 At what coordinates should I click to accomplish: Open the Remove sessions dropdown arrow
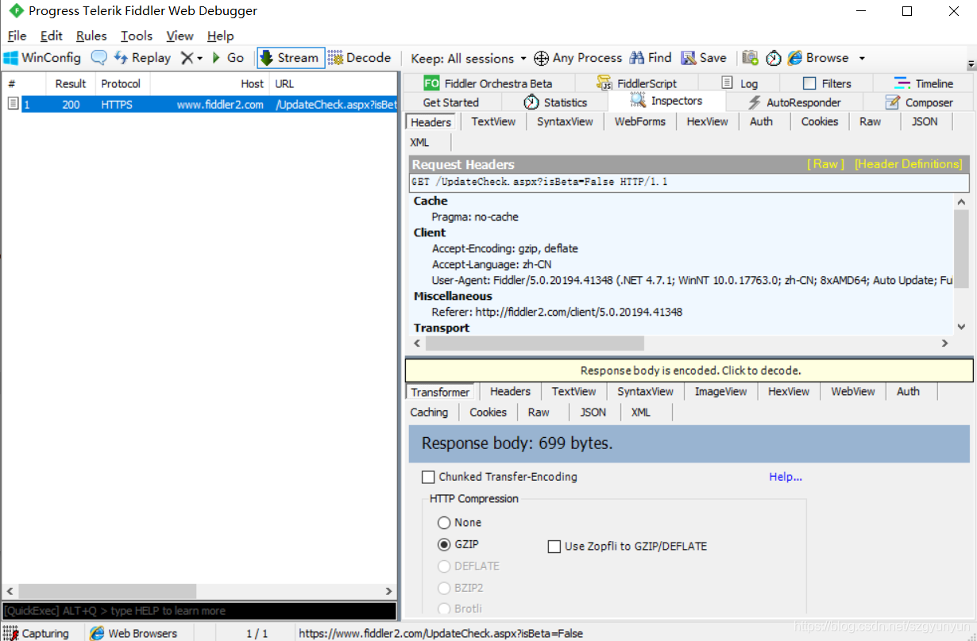(199, 59)
